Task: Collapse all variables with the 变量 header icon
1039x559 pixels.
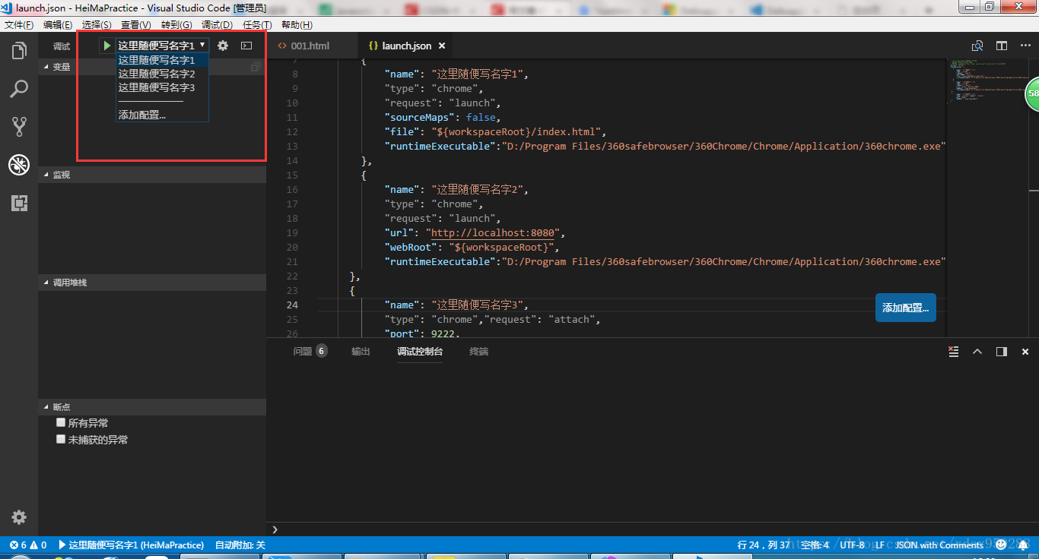Action: 256,67
